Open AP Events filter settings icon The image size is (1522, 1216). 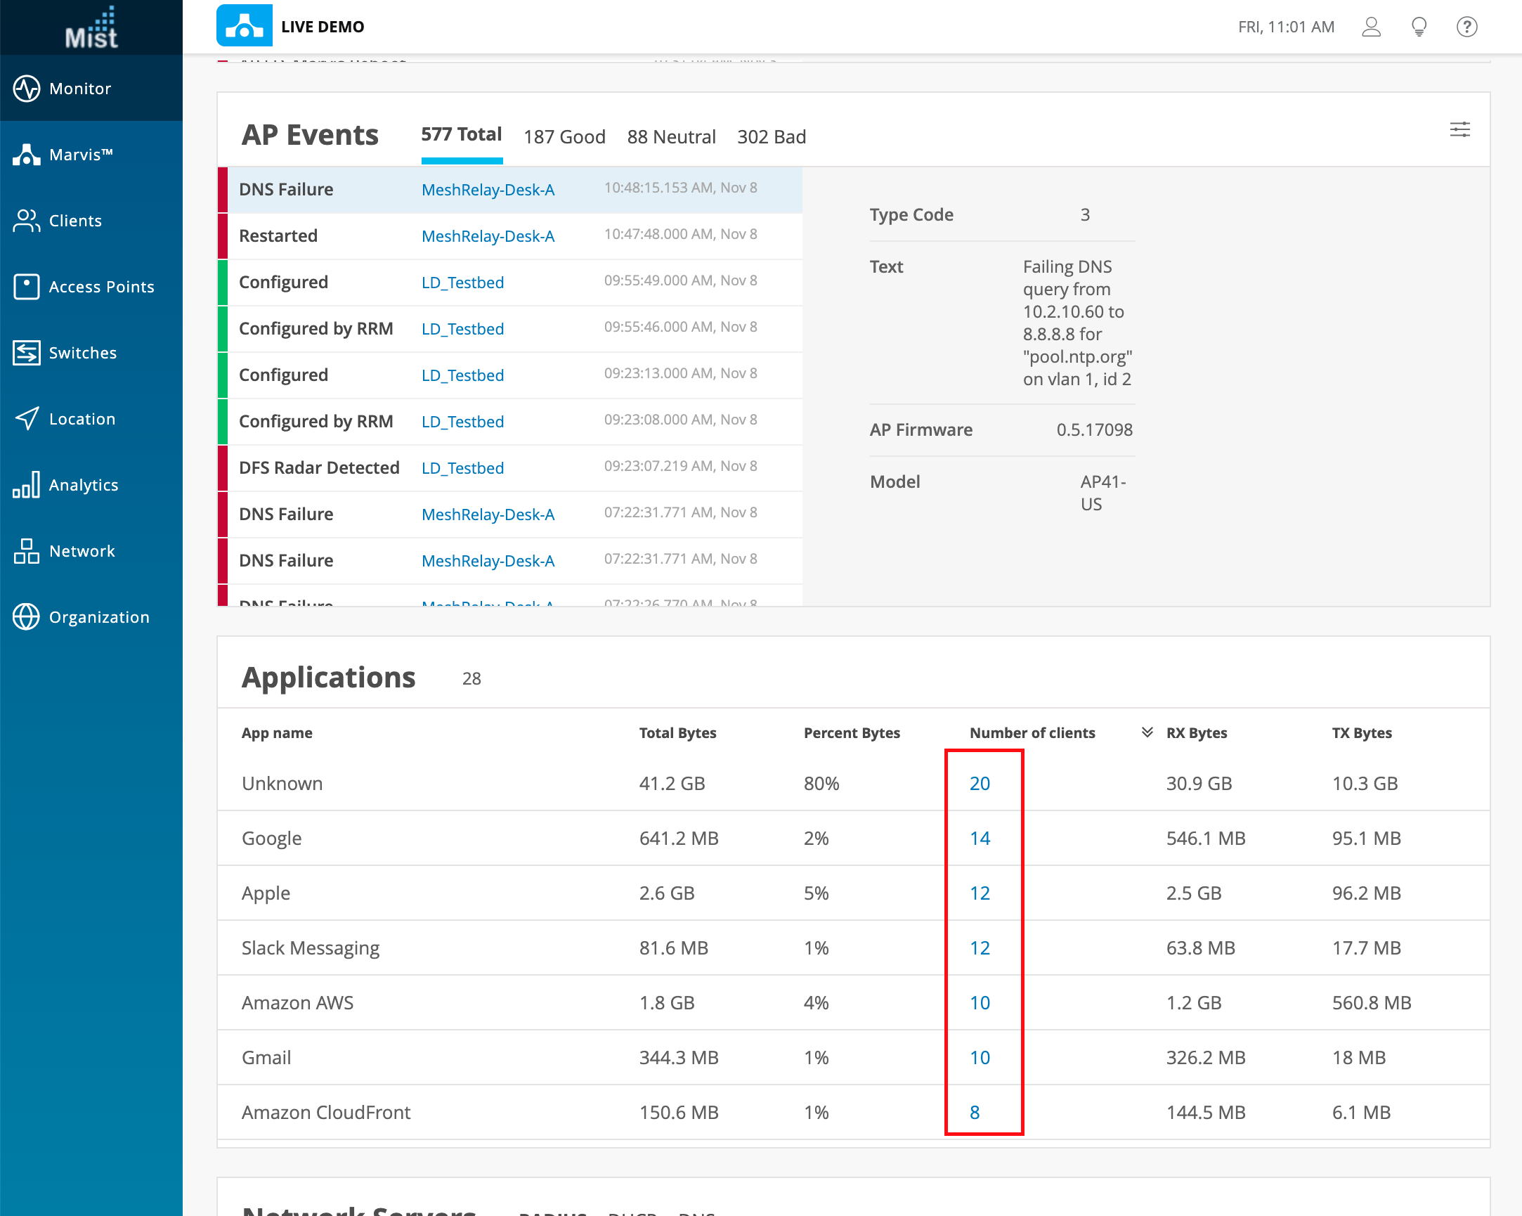1459,130
